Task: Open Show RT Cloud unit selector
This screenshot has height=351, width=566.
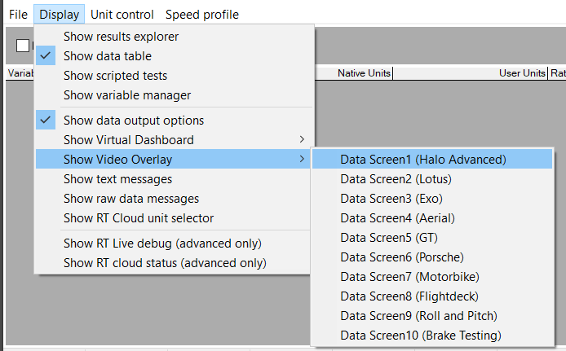Action: [139, 218]
